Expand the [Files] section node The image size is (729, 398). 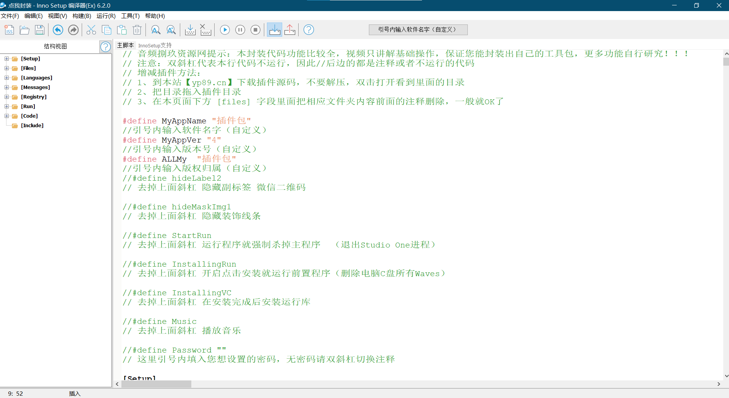(6, 68)
